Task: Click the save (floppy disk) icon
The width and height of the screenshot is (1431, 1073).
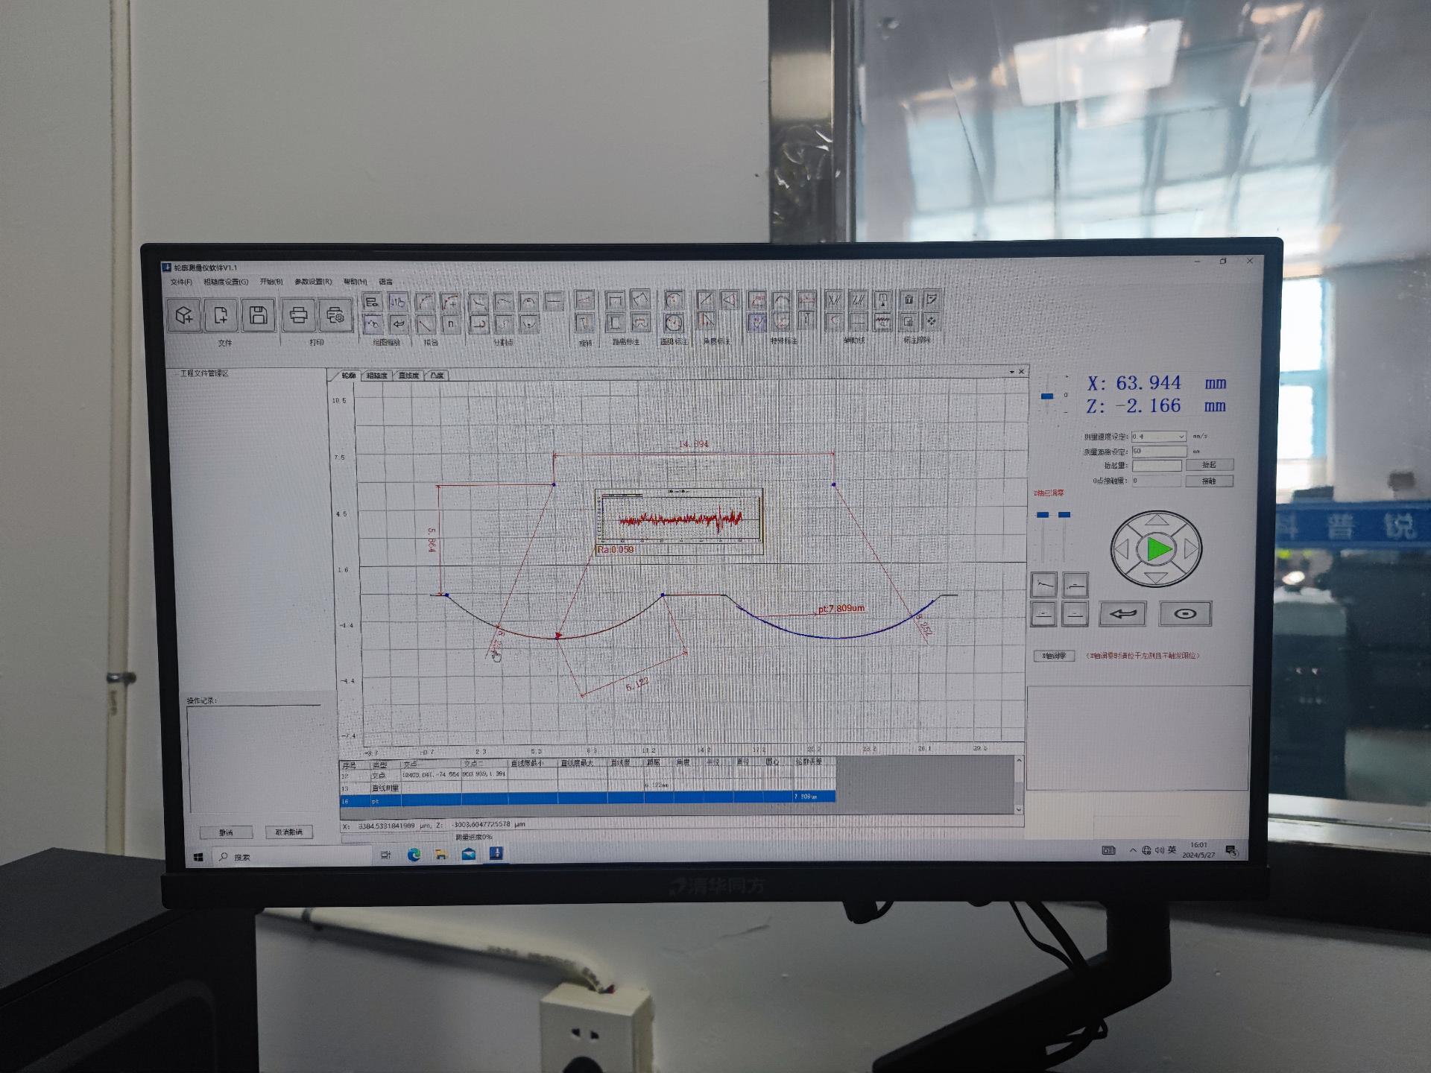Action: point(258,315)
